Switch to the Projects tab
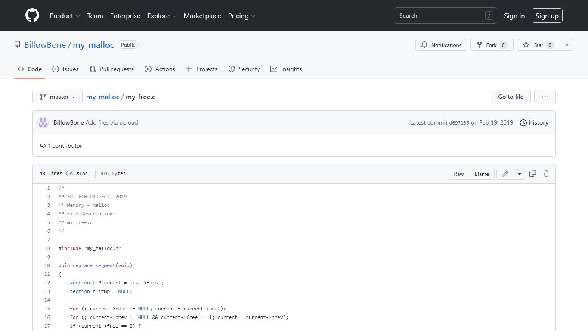The height and width of the screenshot is (331, 588). [201, 69]
